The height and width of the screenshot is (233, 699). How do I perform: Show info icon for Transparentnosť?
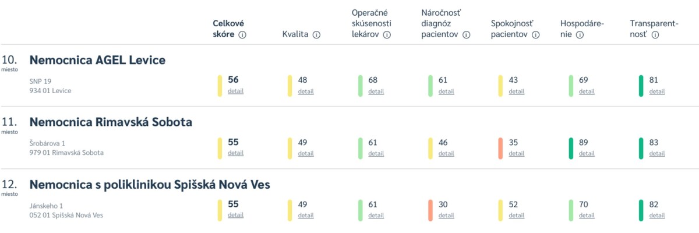pyautogui.click(x=655, y=35)
